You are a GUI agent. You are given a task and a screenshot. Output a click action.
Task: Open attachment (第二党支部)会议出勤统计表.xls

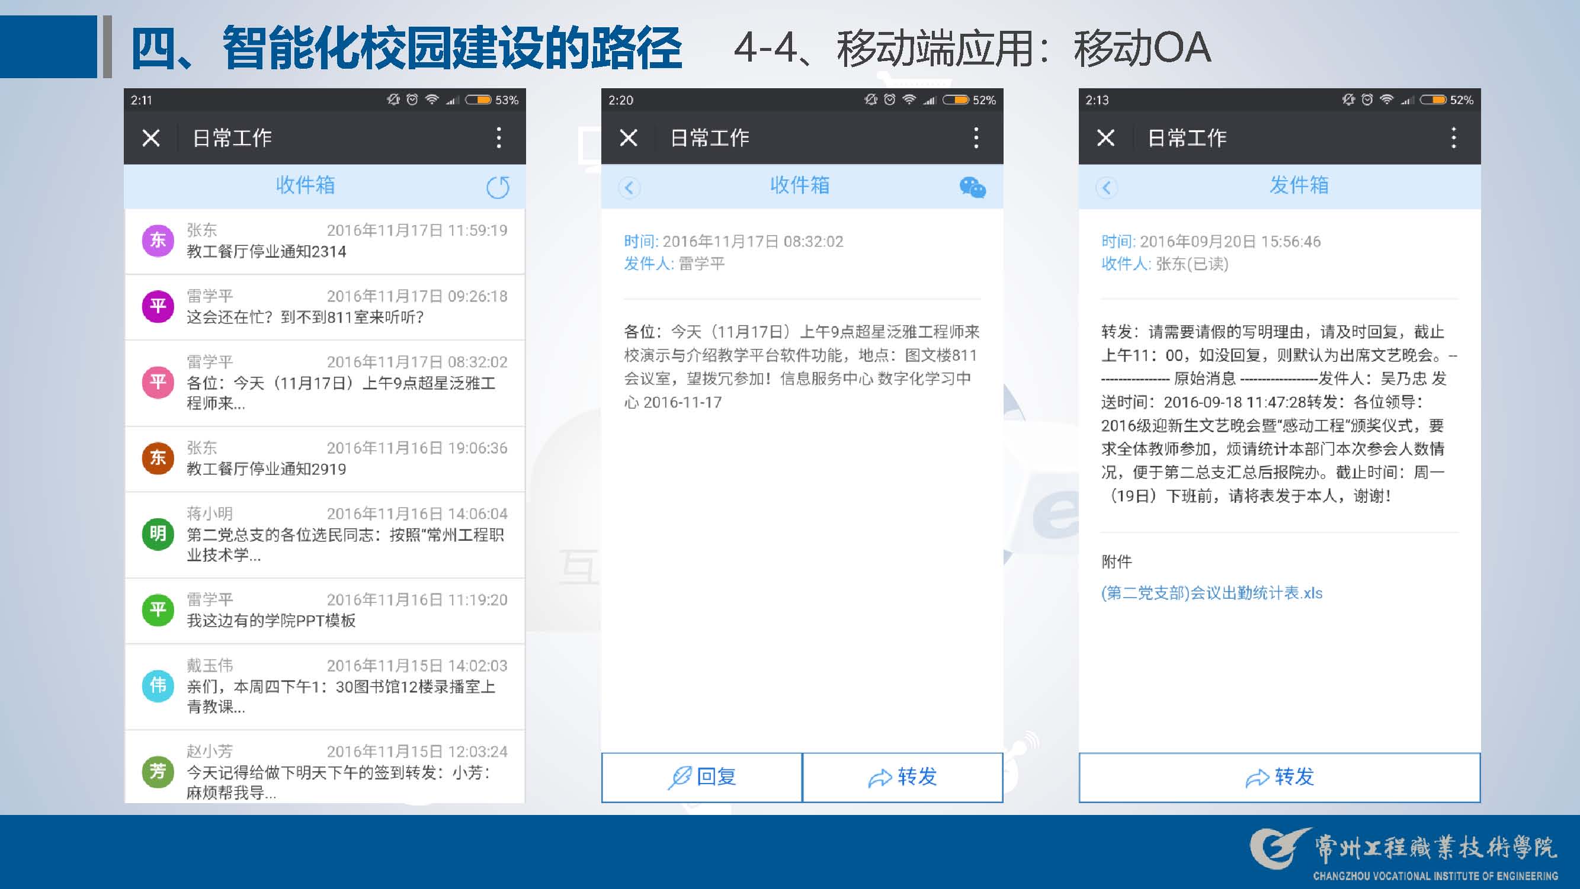point(1212,593)
